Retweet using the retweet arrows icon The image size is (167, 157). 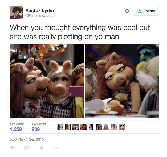point(27,148)
